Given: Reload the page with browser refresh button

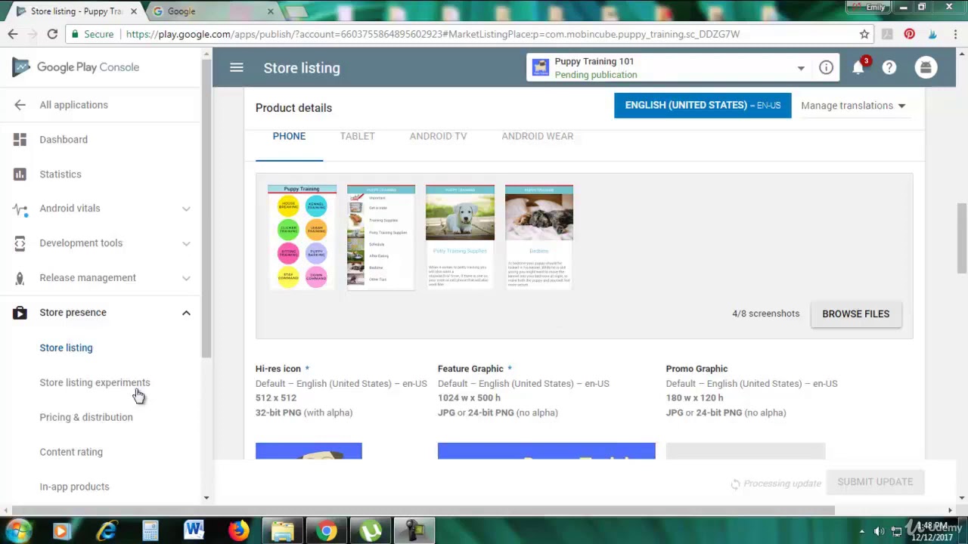Looking at the screenshot, I should pyautogui.click(x=52, y=34).
